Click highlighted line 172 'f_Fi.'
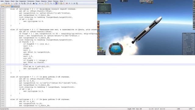 26,64
